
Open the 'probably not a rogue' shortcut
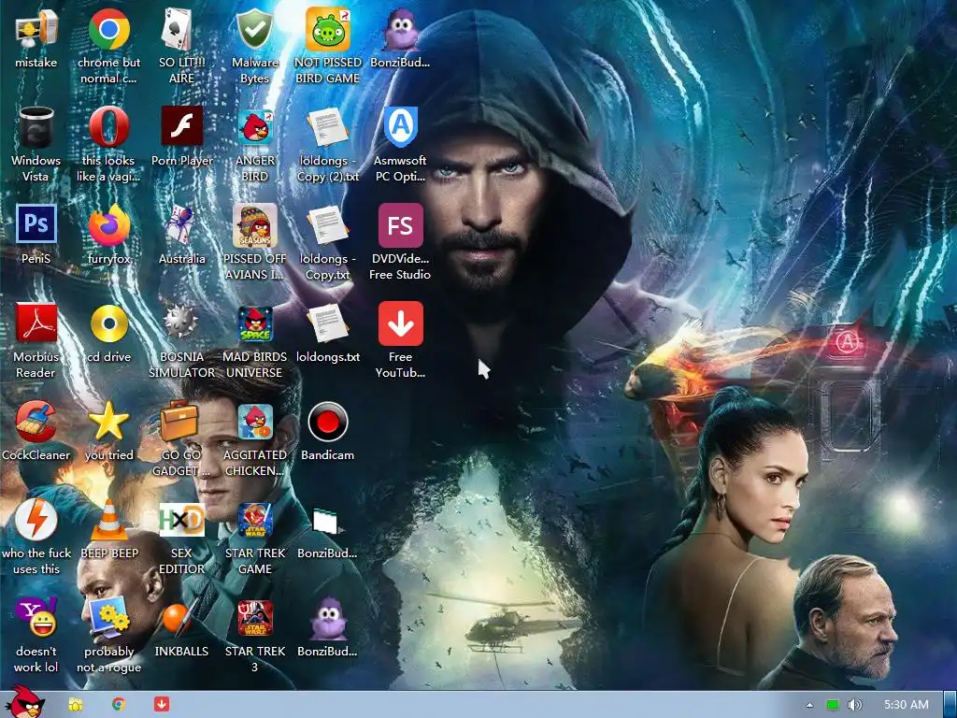pos(109,617)
